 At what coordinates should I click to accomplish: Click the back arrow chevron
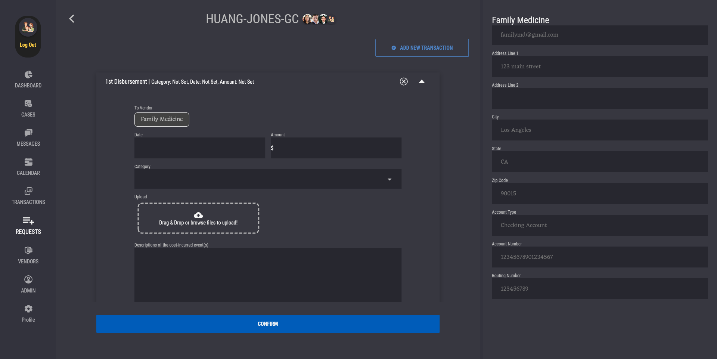(72, 19)
